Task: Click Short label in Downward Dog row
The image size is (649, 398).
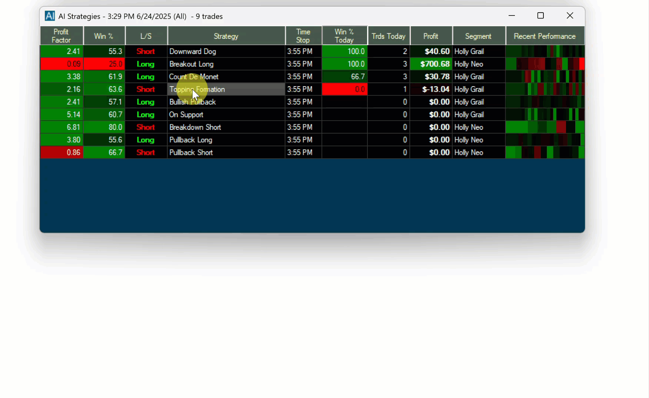Action: click(146, 51)
